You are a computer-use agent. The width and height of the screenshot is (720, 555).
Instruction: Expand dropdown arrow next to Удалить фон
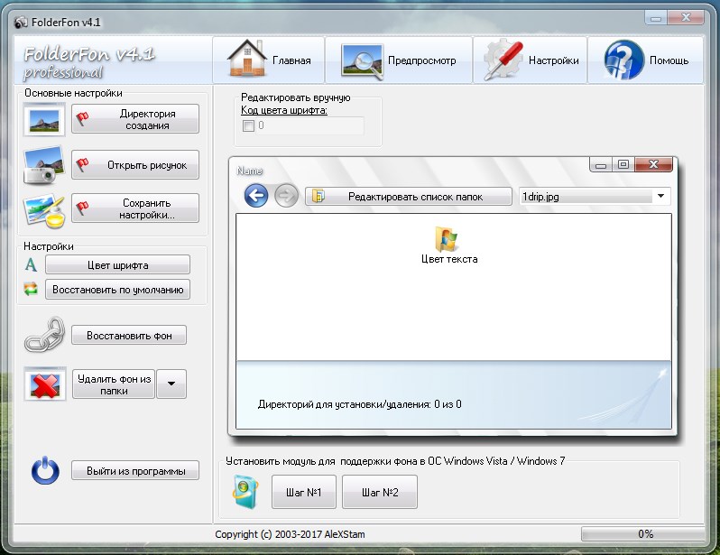(171, 384)
